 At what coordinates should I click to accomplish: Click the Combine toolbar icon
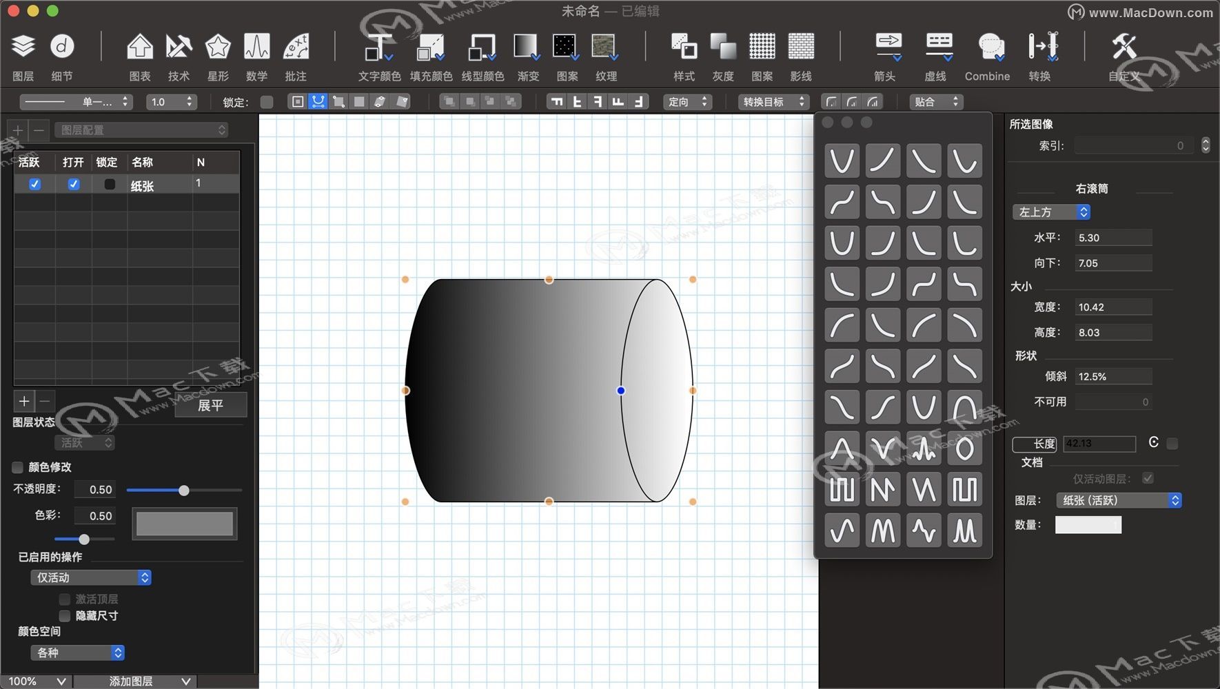pyautogui.click(x=991, y=47)
